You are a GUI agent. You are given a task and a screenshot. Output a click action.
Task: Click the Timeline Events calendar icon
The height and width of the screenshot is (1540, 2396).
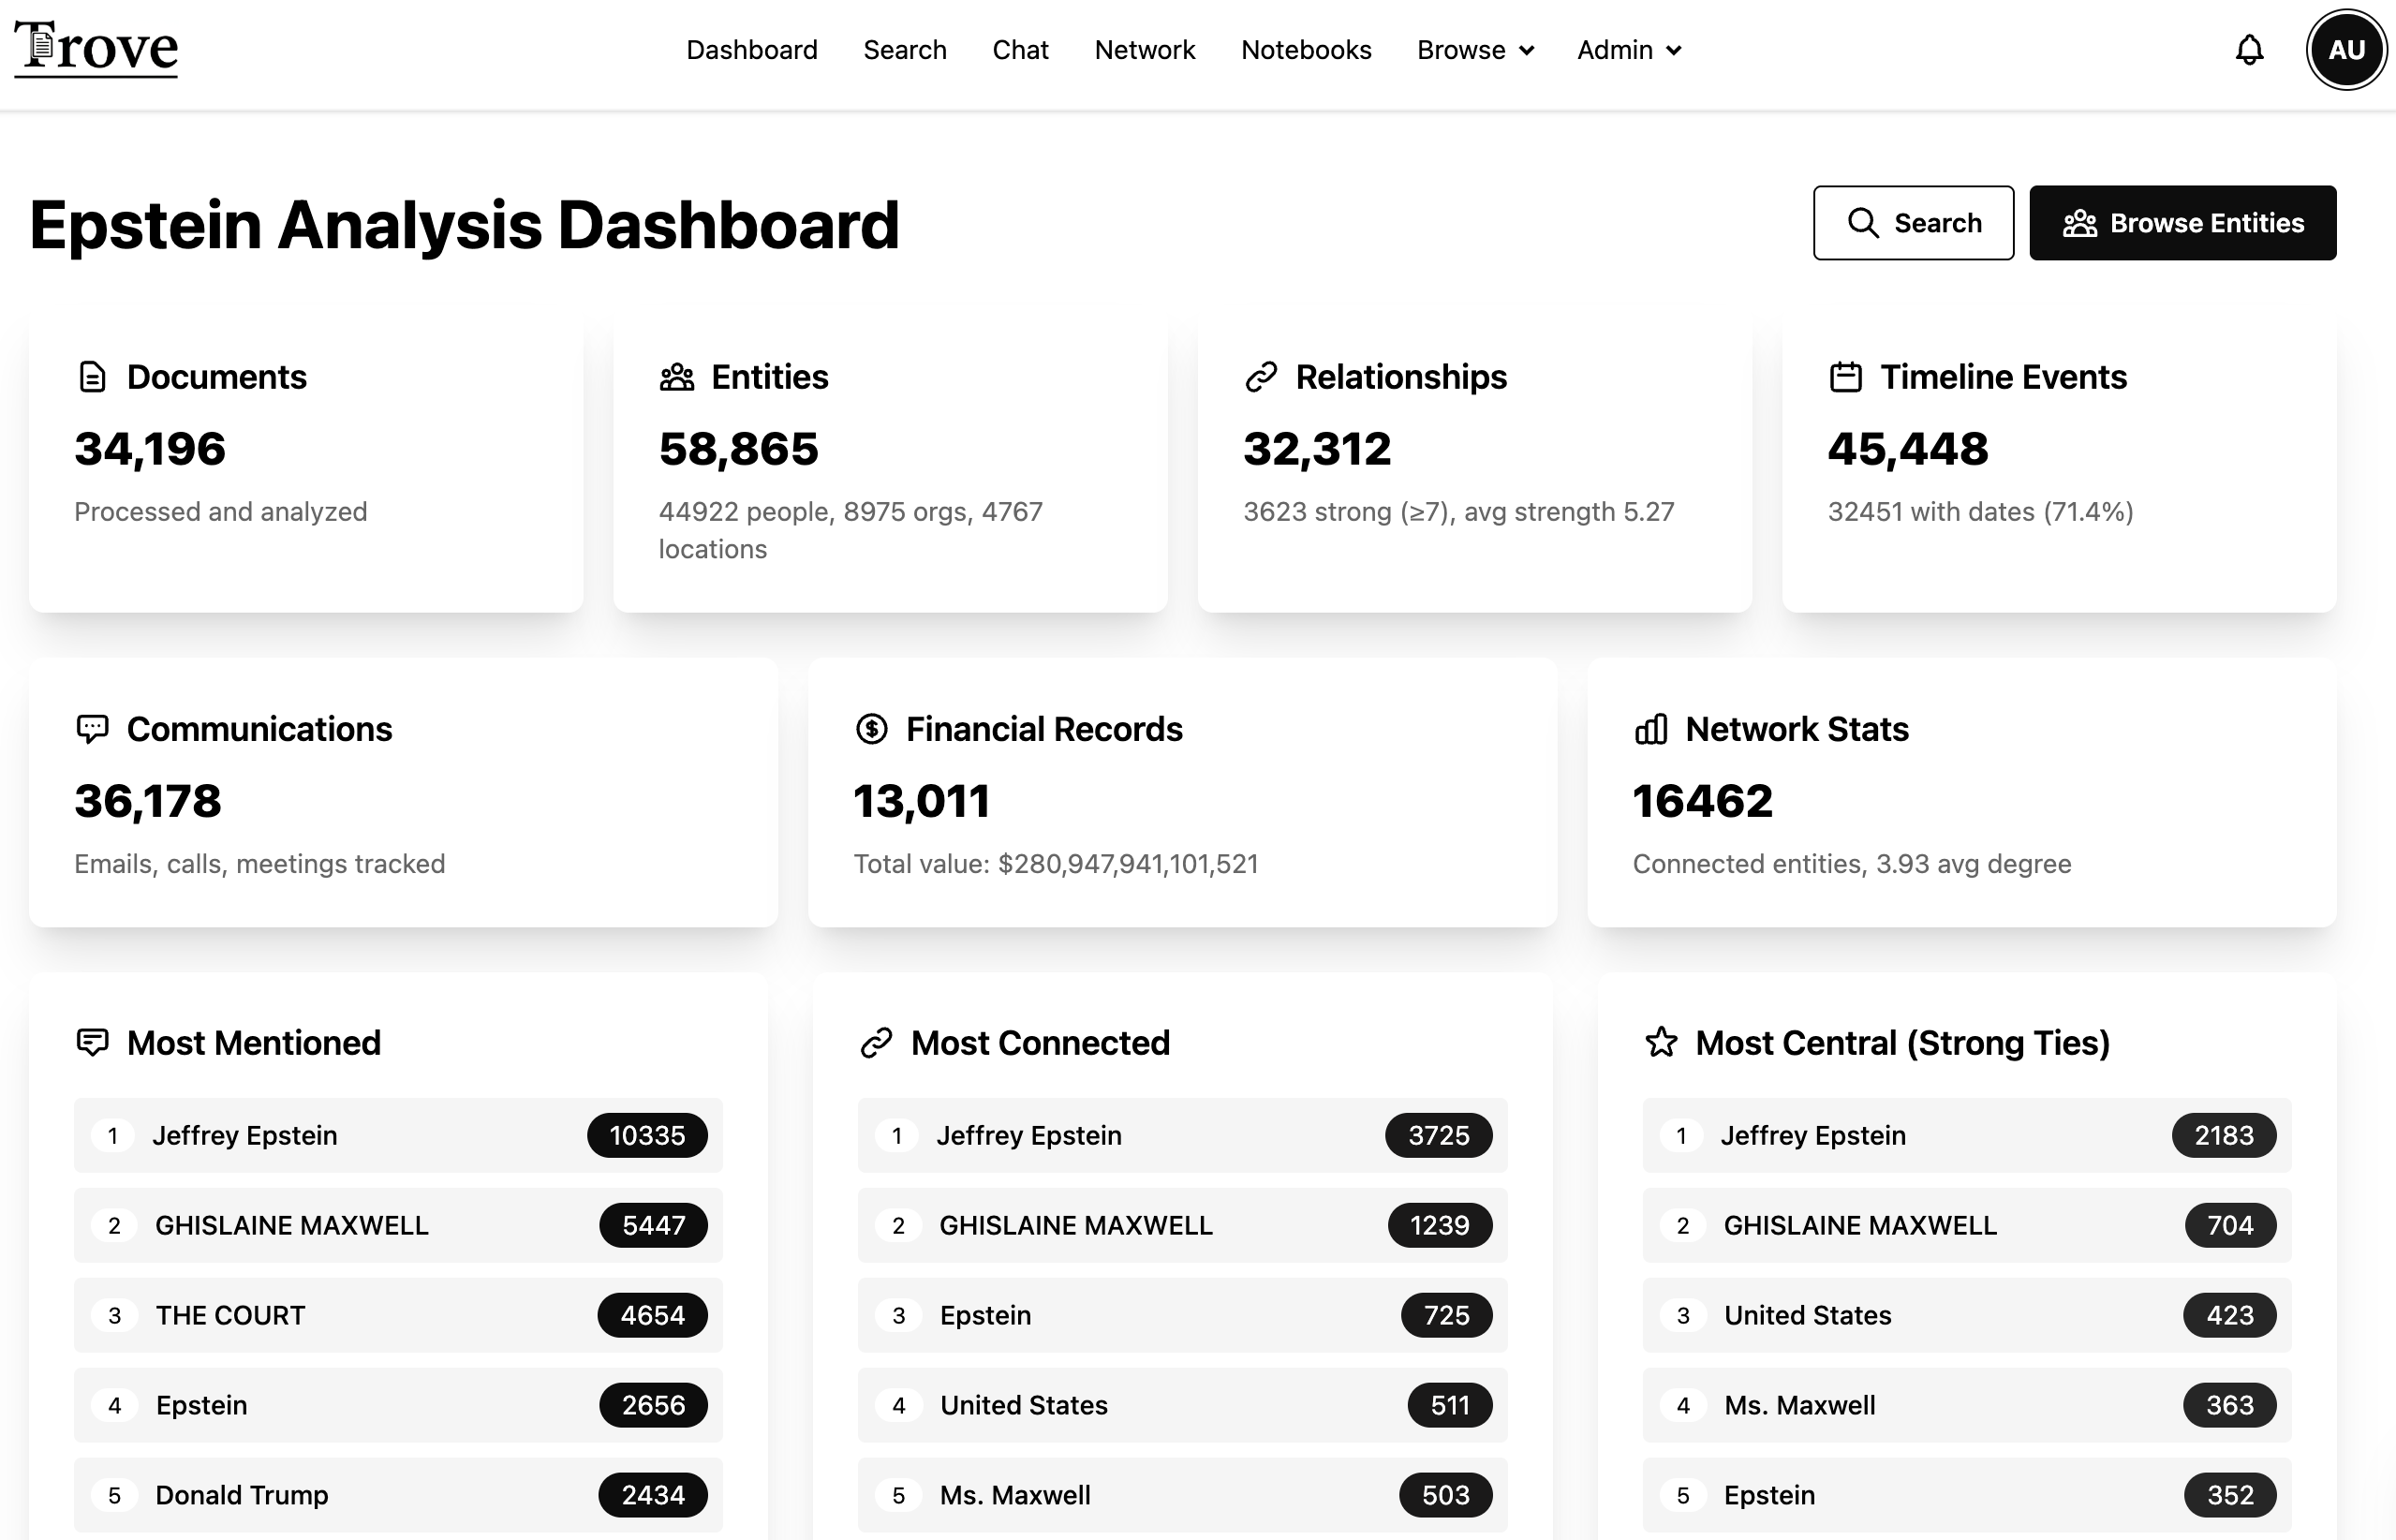1845,377
